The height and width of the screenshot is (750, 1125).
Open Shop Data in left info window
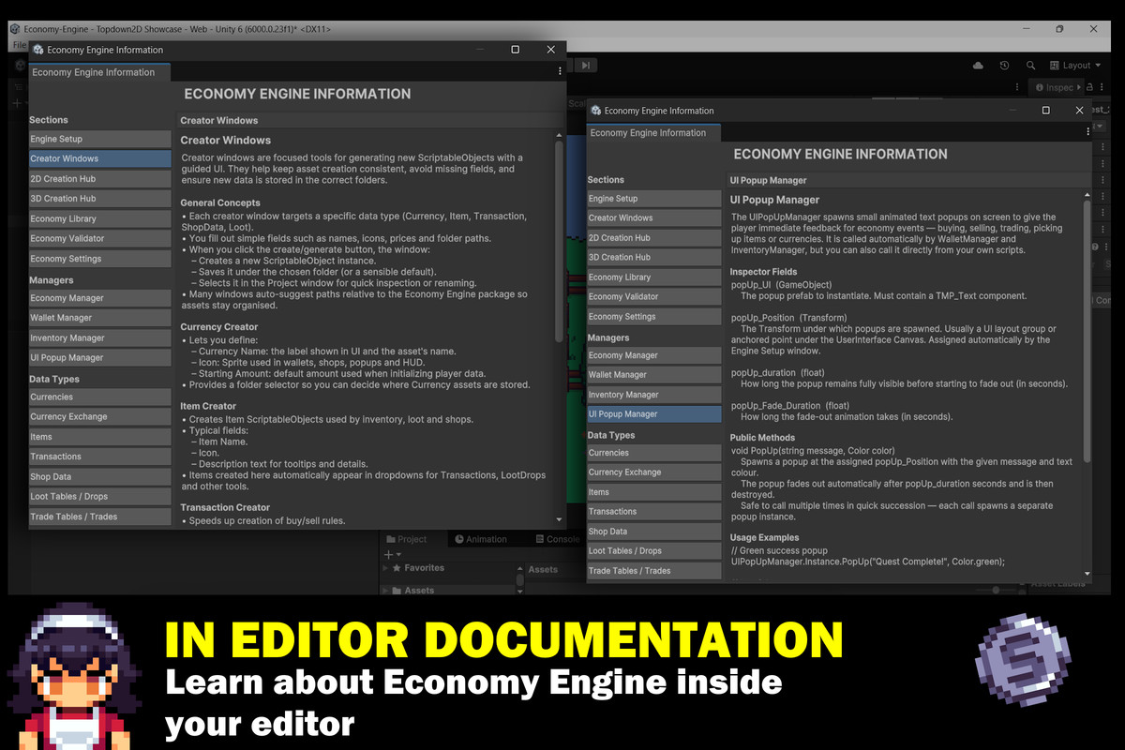(x=100, y=477)
